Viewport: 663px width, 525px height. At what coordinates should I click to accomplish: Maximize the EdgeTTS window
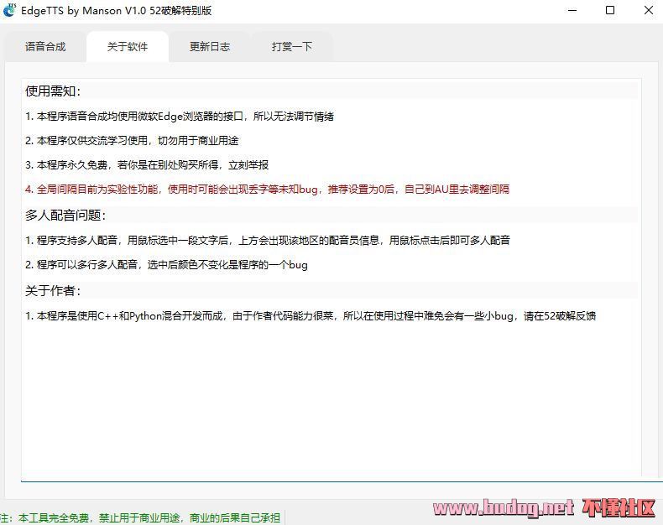[x=610, y=10]
